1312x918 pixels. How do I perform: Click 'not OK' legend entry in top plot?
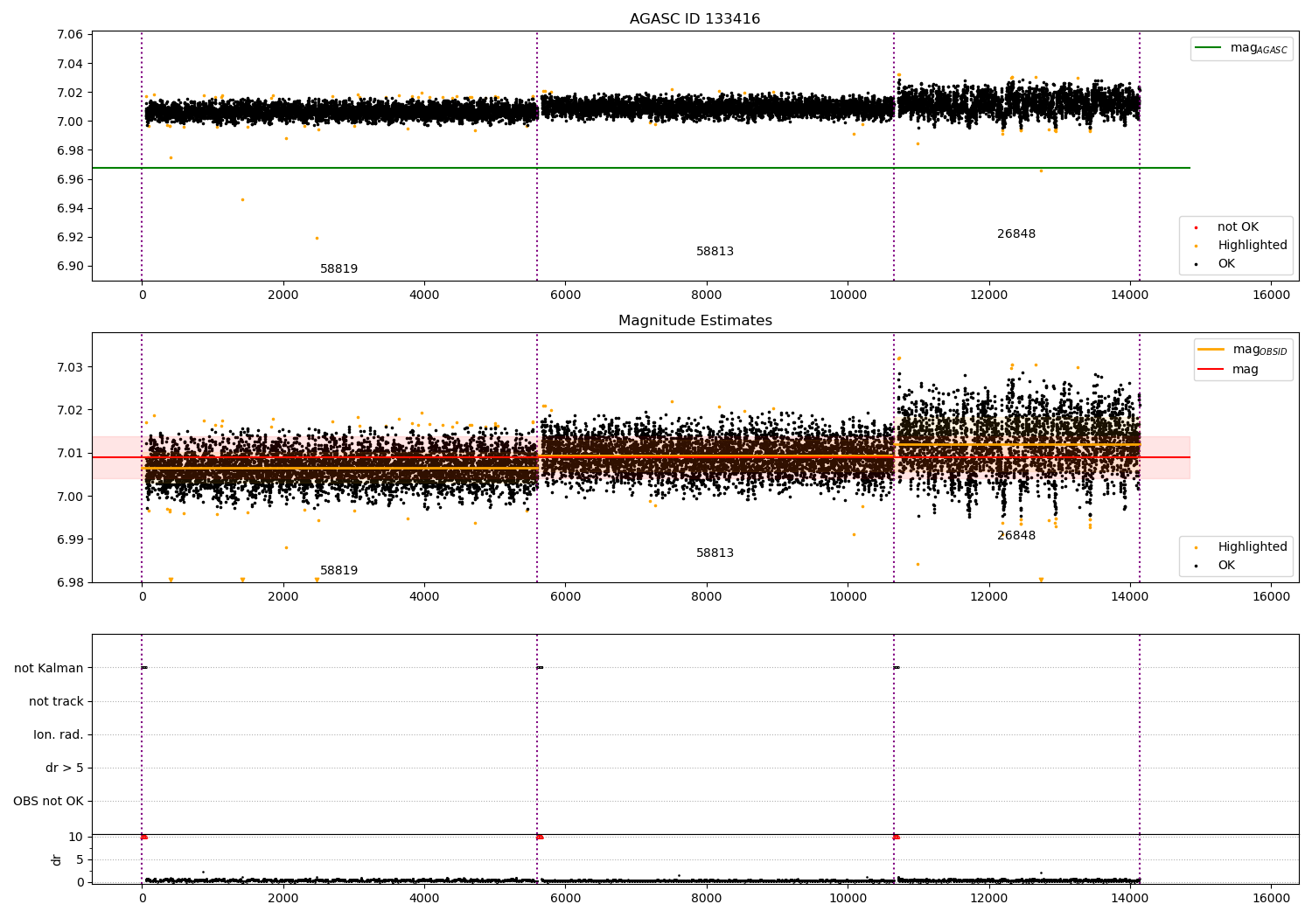(1238, 227)
